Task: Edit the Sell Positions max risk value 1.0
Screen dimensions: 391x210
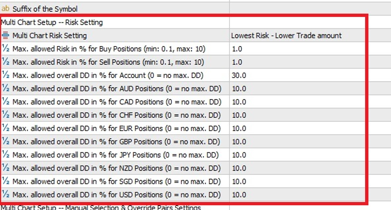Action: click(237, 62)
